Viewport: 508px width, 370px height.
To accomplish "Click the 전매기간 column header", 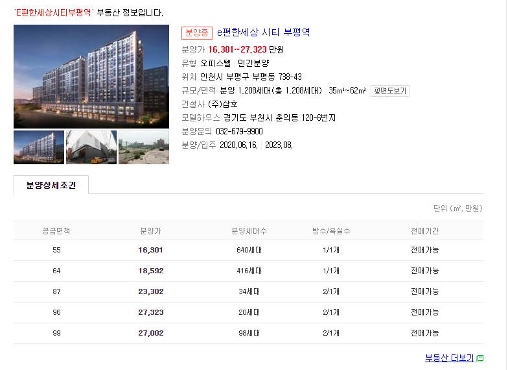I will 425,231.
